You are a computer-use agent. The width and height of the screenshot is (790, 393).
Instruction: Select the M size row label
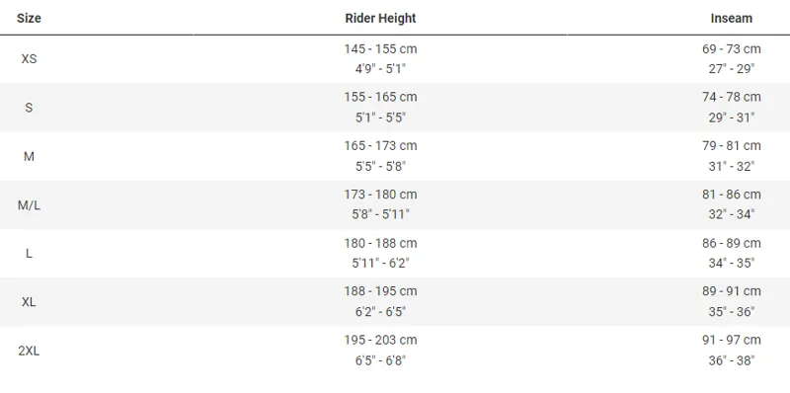click(x=29, y=156)
